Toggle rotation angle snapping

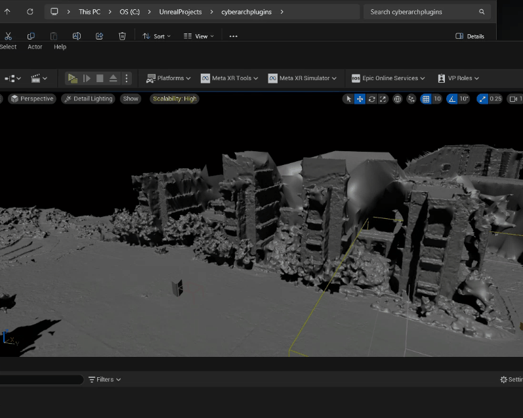click(452, 99)
